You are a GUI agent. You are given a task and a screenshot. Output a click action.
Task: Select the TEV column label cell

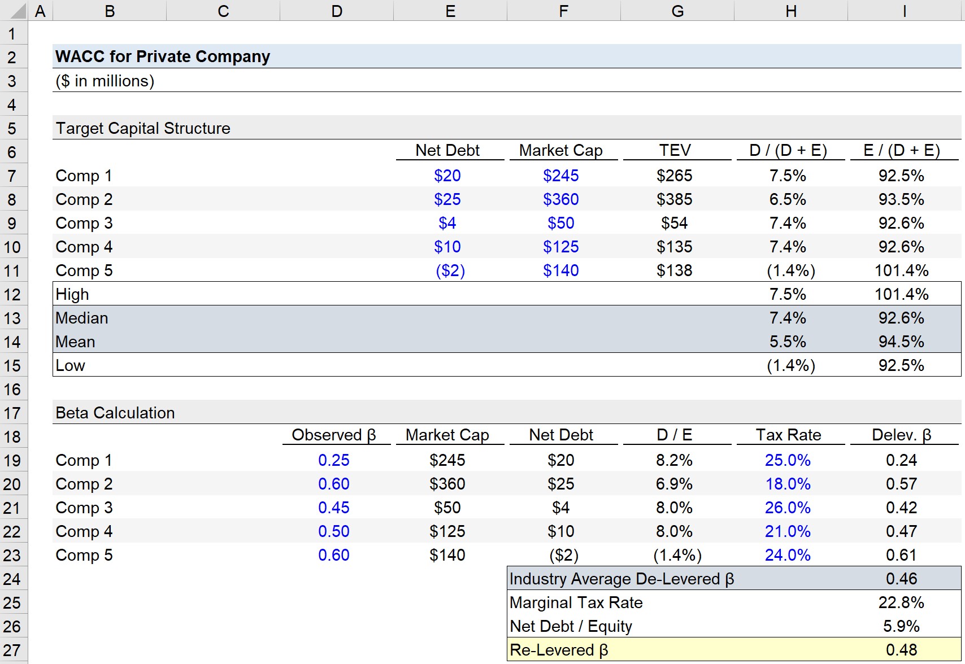pos(675,150)
